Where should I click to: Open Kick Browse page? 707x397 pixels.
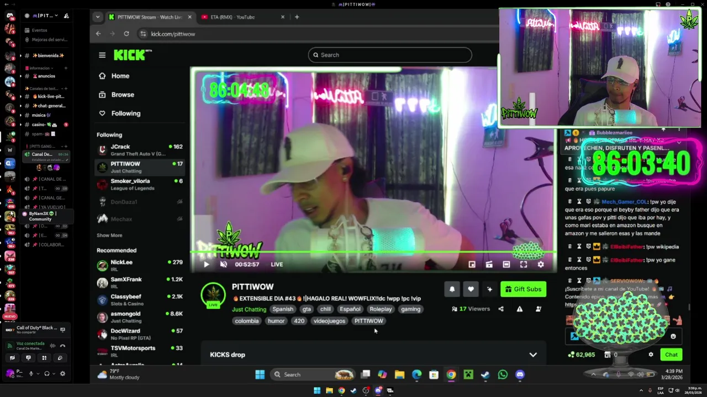coord(117,95)
